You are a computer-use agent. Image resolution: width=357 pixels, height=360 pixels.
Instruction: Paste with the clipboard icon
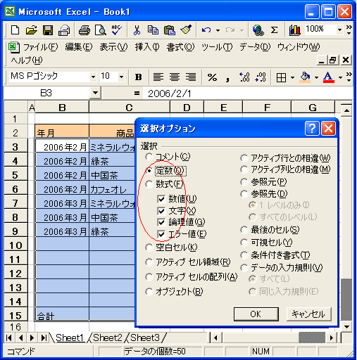[x=153, y=30]
